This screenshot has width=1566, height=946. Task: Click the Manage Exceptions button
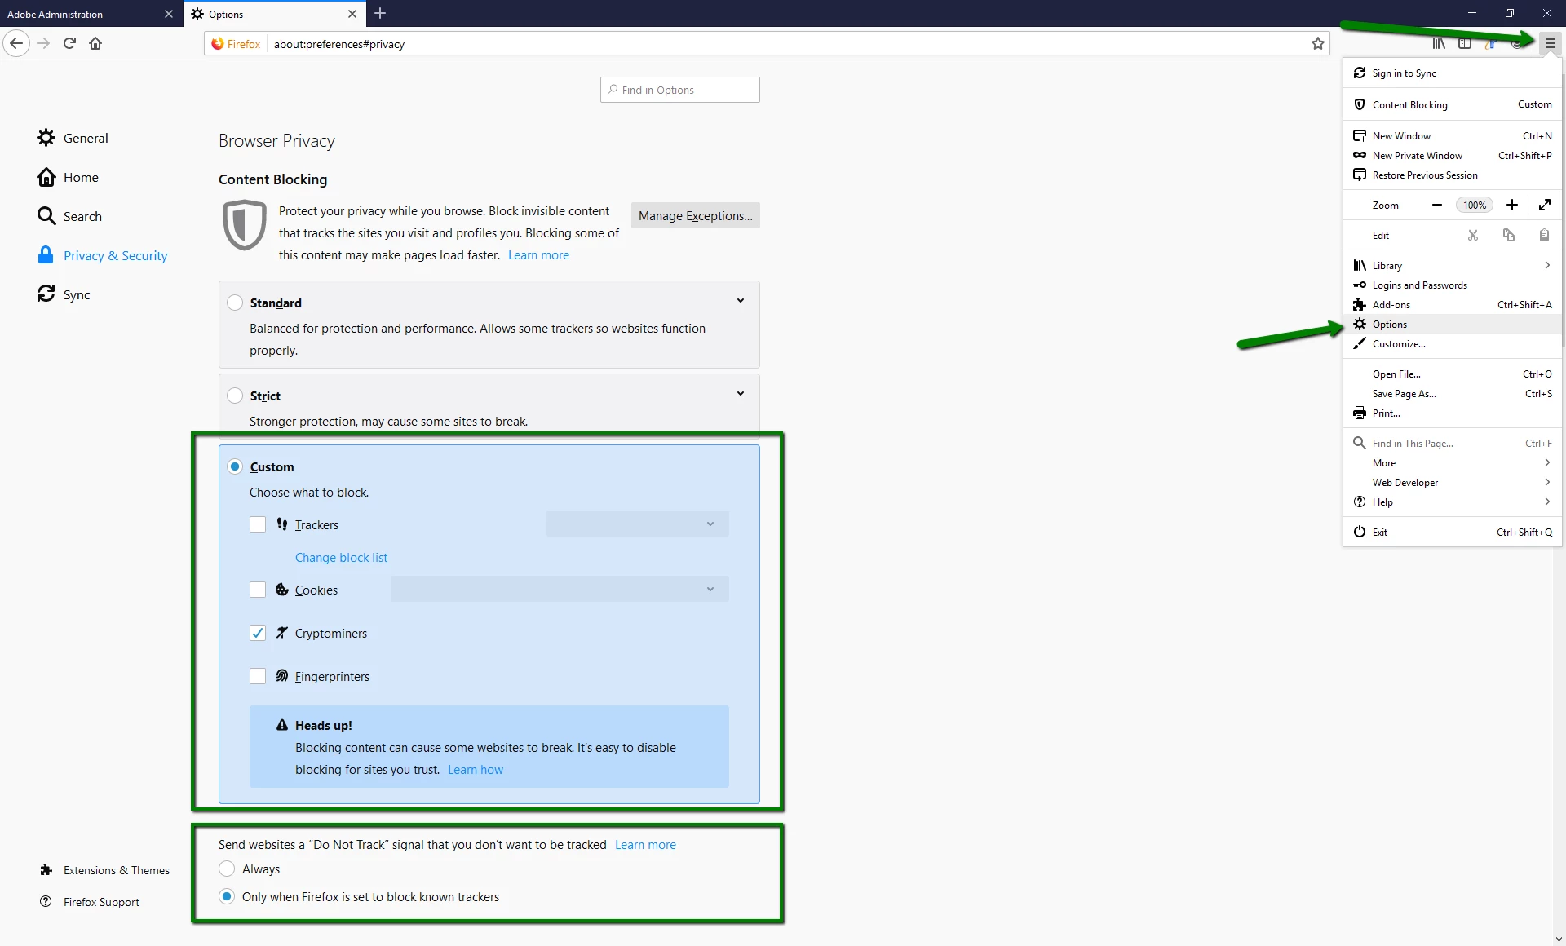[x=695, y=216]
